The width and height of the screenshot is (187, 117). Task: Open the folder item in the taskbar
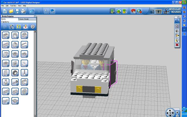(184, 25)
